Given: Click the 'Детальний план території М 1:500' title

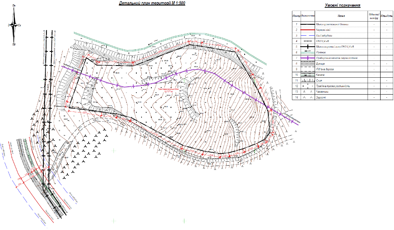Looking at the screenshot, I should click(152, 4).
